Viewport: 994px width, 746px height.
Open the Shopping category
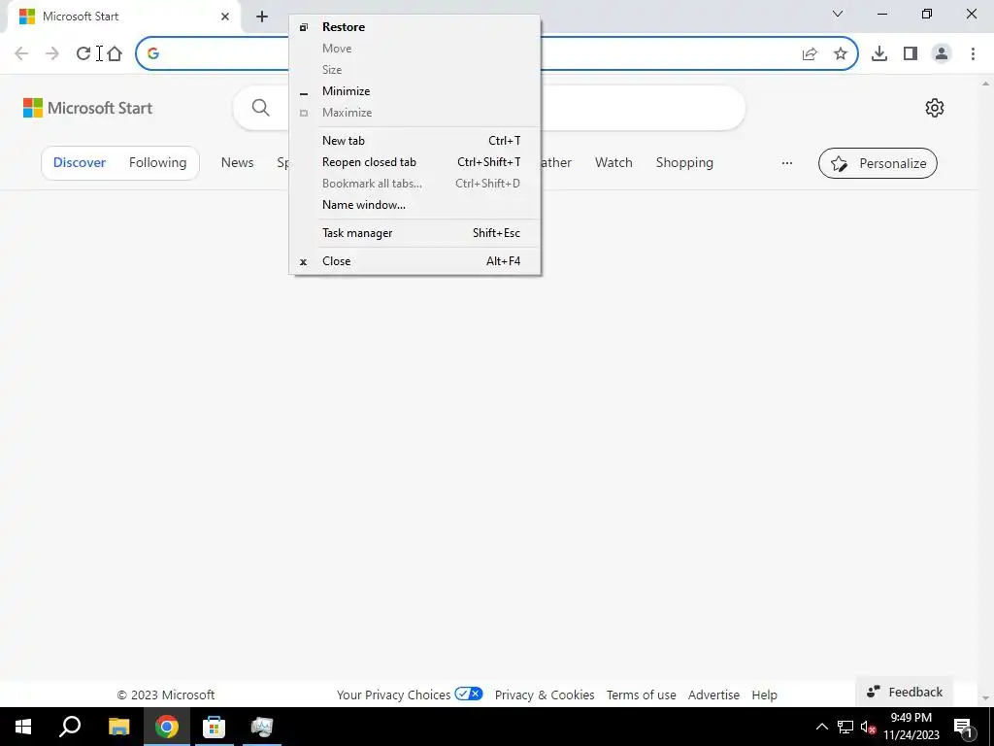pos(684,162)
